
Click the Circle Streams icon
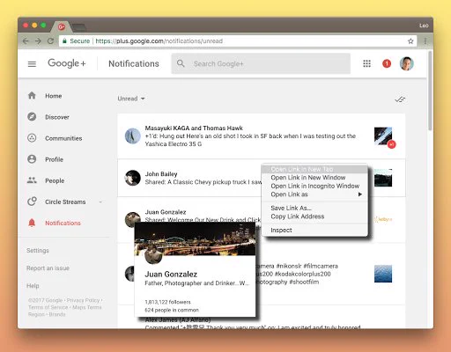pos(32,202)
